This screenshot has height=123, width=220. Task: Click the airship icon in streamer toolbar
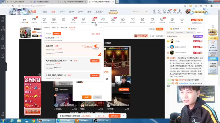(103, 19)
